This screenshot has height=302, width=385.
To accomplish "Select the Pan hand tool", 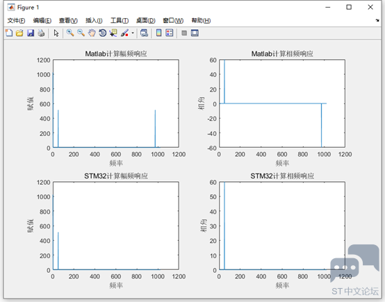I will pos(92,33).
